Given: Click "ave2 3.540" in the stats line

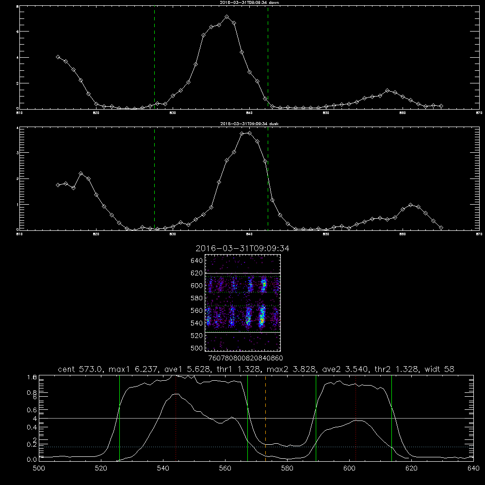Looking at the screenshot, I should pos(345,369).
